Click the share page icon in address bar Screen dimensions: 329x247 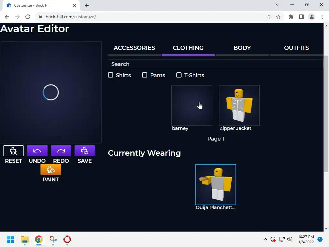click(268, 17)
